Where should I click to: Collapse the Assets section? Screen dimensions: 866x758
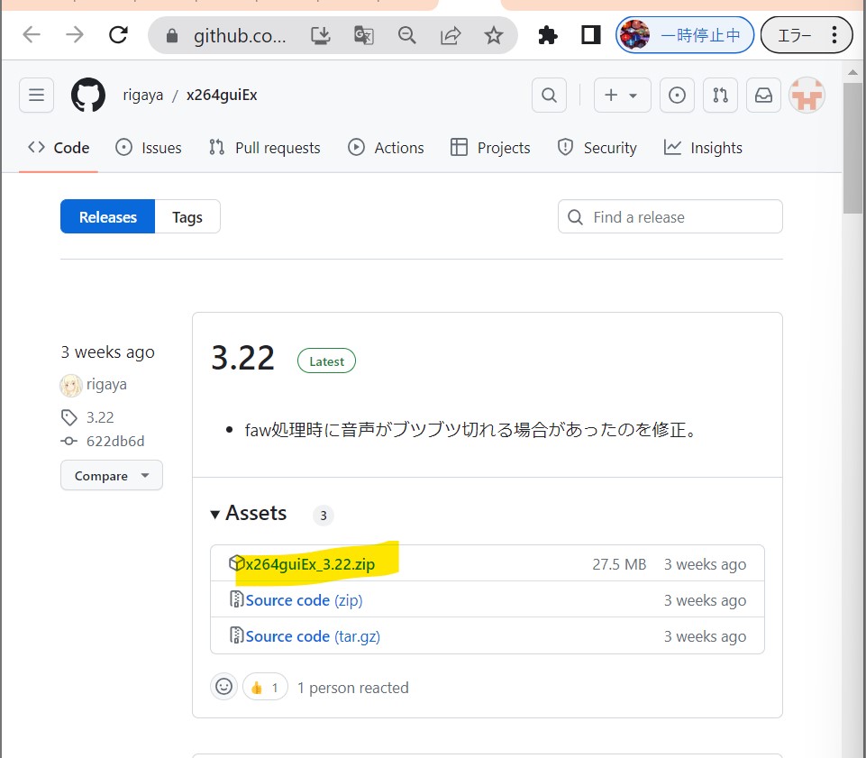point(249,513)
